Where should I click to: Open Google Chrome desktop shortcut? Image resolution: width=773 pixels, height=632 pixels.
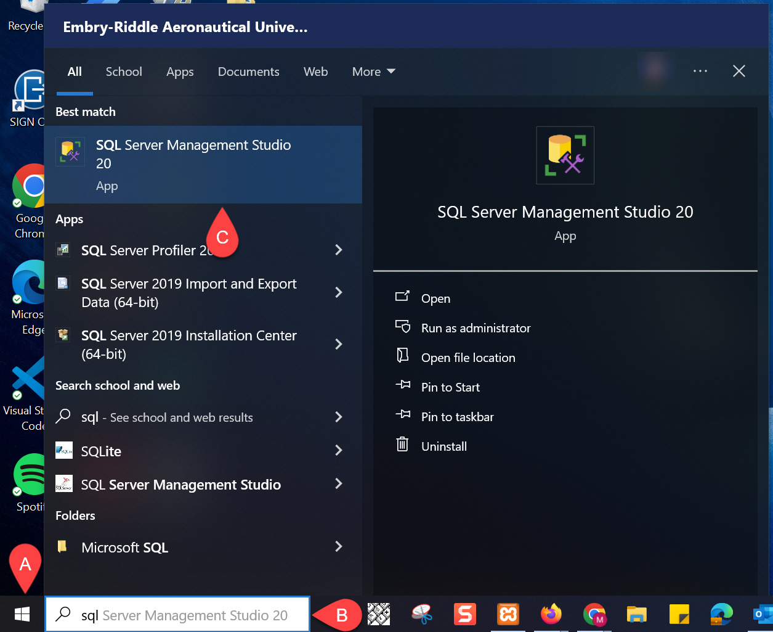pyautogui.click(x=28, y=202)
